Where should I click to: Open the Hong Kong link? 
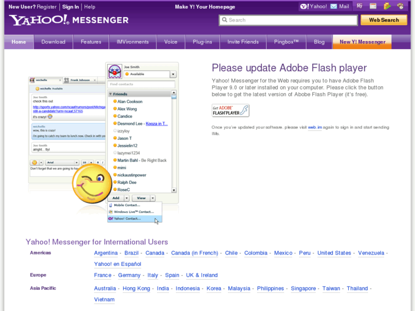[136, 289]
